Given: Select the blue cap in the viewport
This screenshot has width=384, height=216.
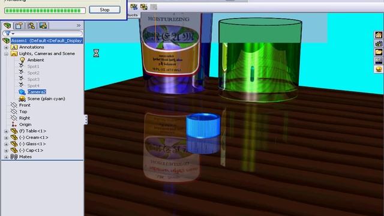Looking at the screenshot, I should point(203,125).
